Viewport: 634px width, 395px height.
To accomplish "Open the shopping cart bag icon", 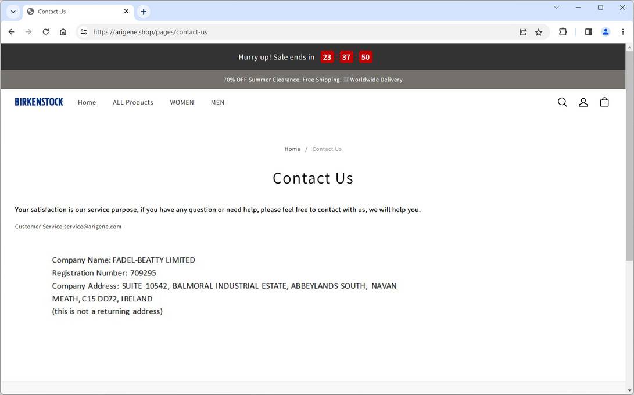I will pos(604,102).
